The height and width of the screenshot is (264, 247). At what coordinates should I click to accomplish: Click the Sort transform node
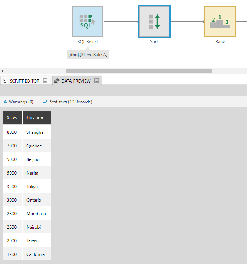pos(154,21)
